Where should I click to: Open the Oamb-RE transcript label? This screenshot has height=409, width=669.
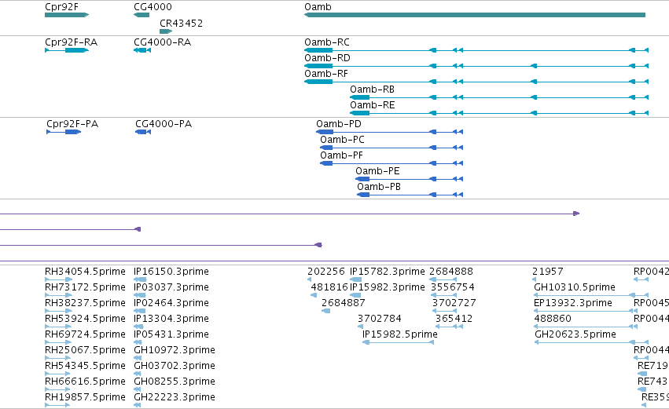(x=373, y=105)
